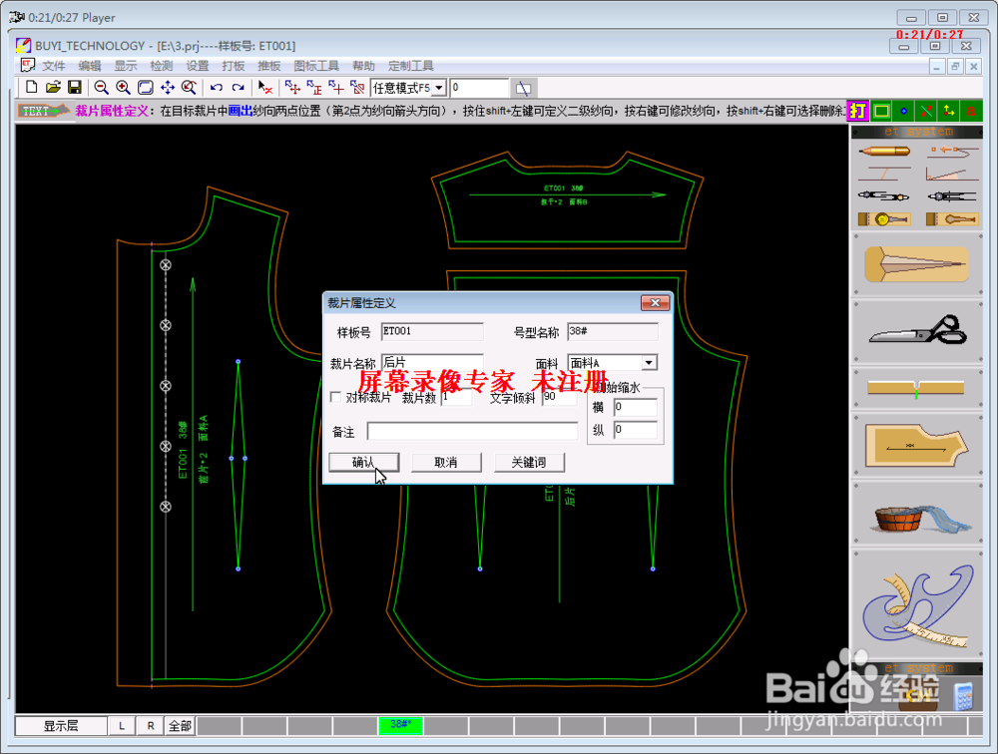Select the parallel lines tool icon
Viewport: 998px width, 754px height.
coord(884,174)
